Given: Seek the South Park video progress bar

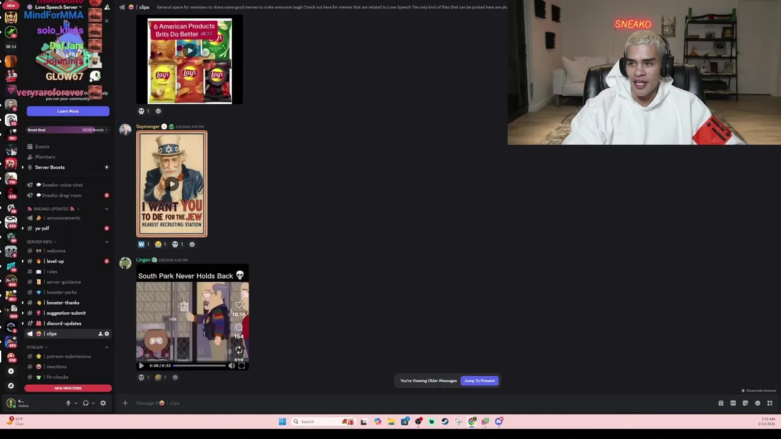Looking at the screenshot, I should (x=200, y=366).
